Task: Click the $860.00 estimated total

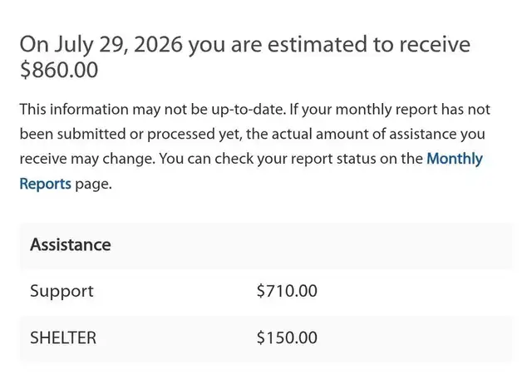Action: point(59,70)
